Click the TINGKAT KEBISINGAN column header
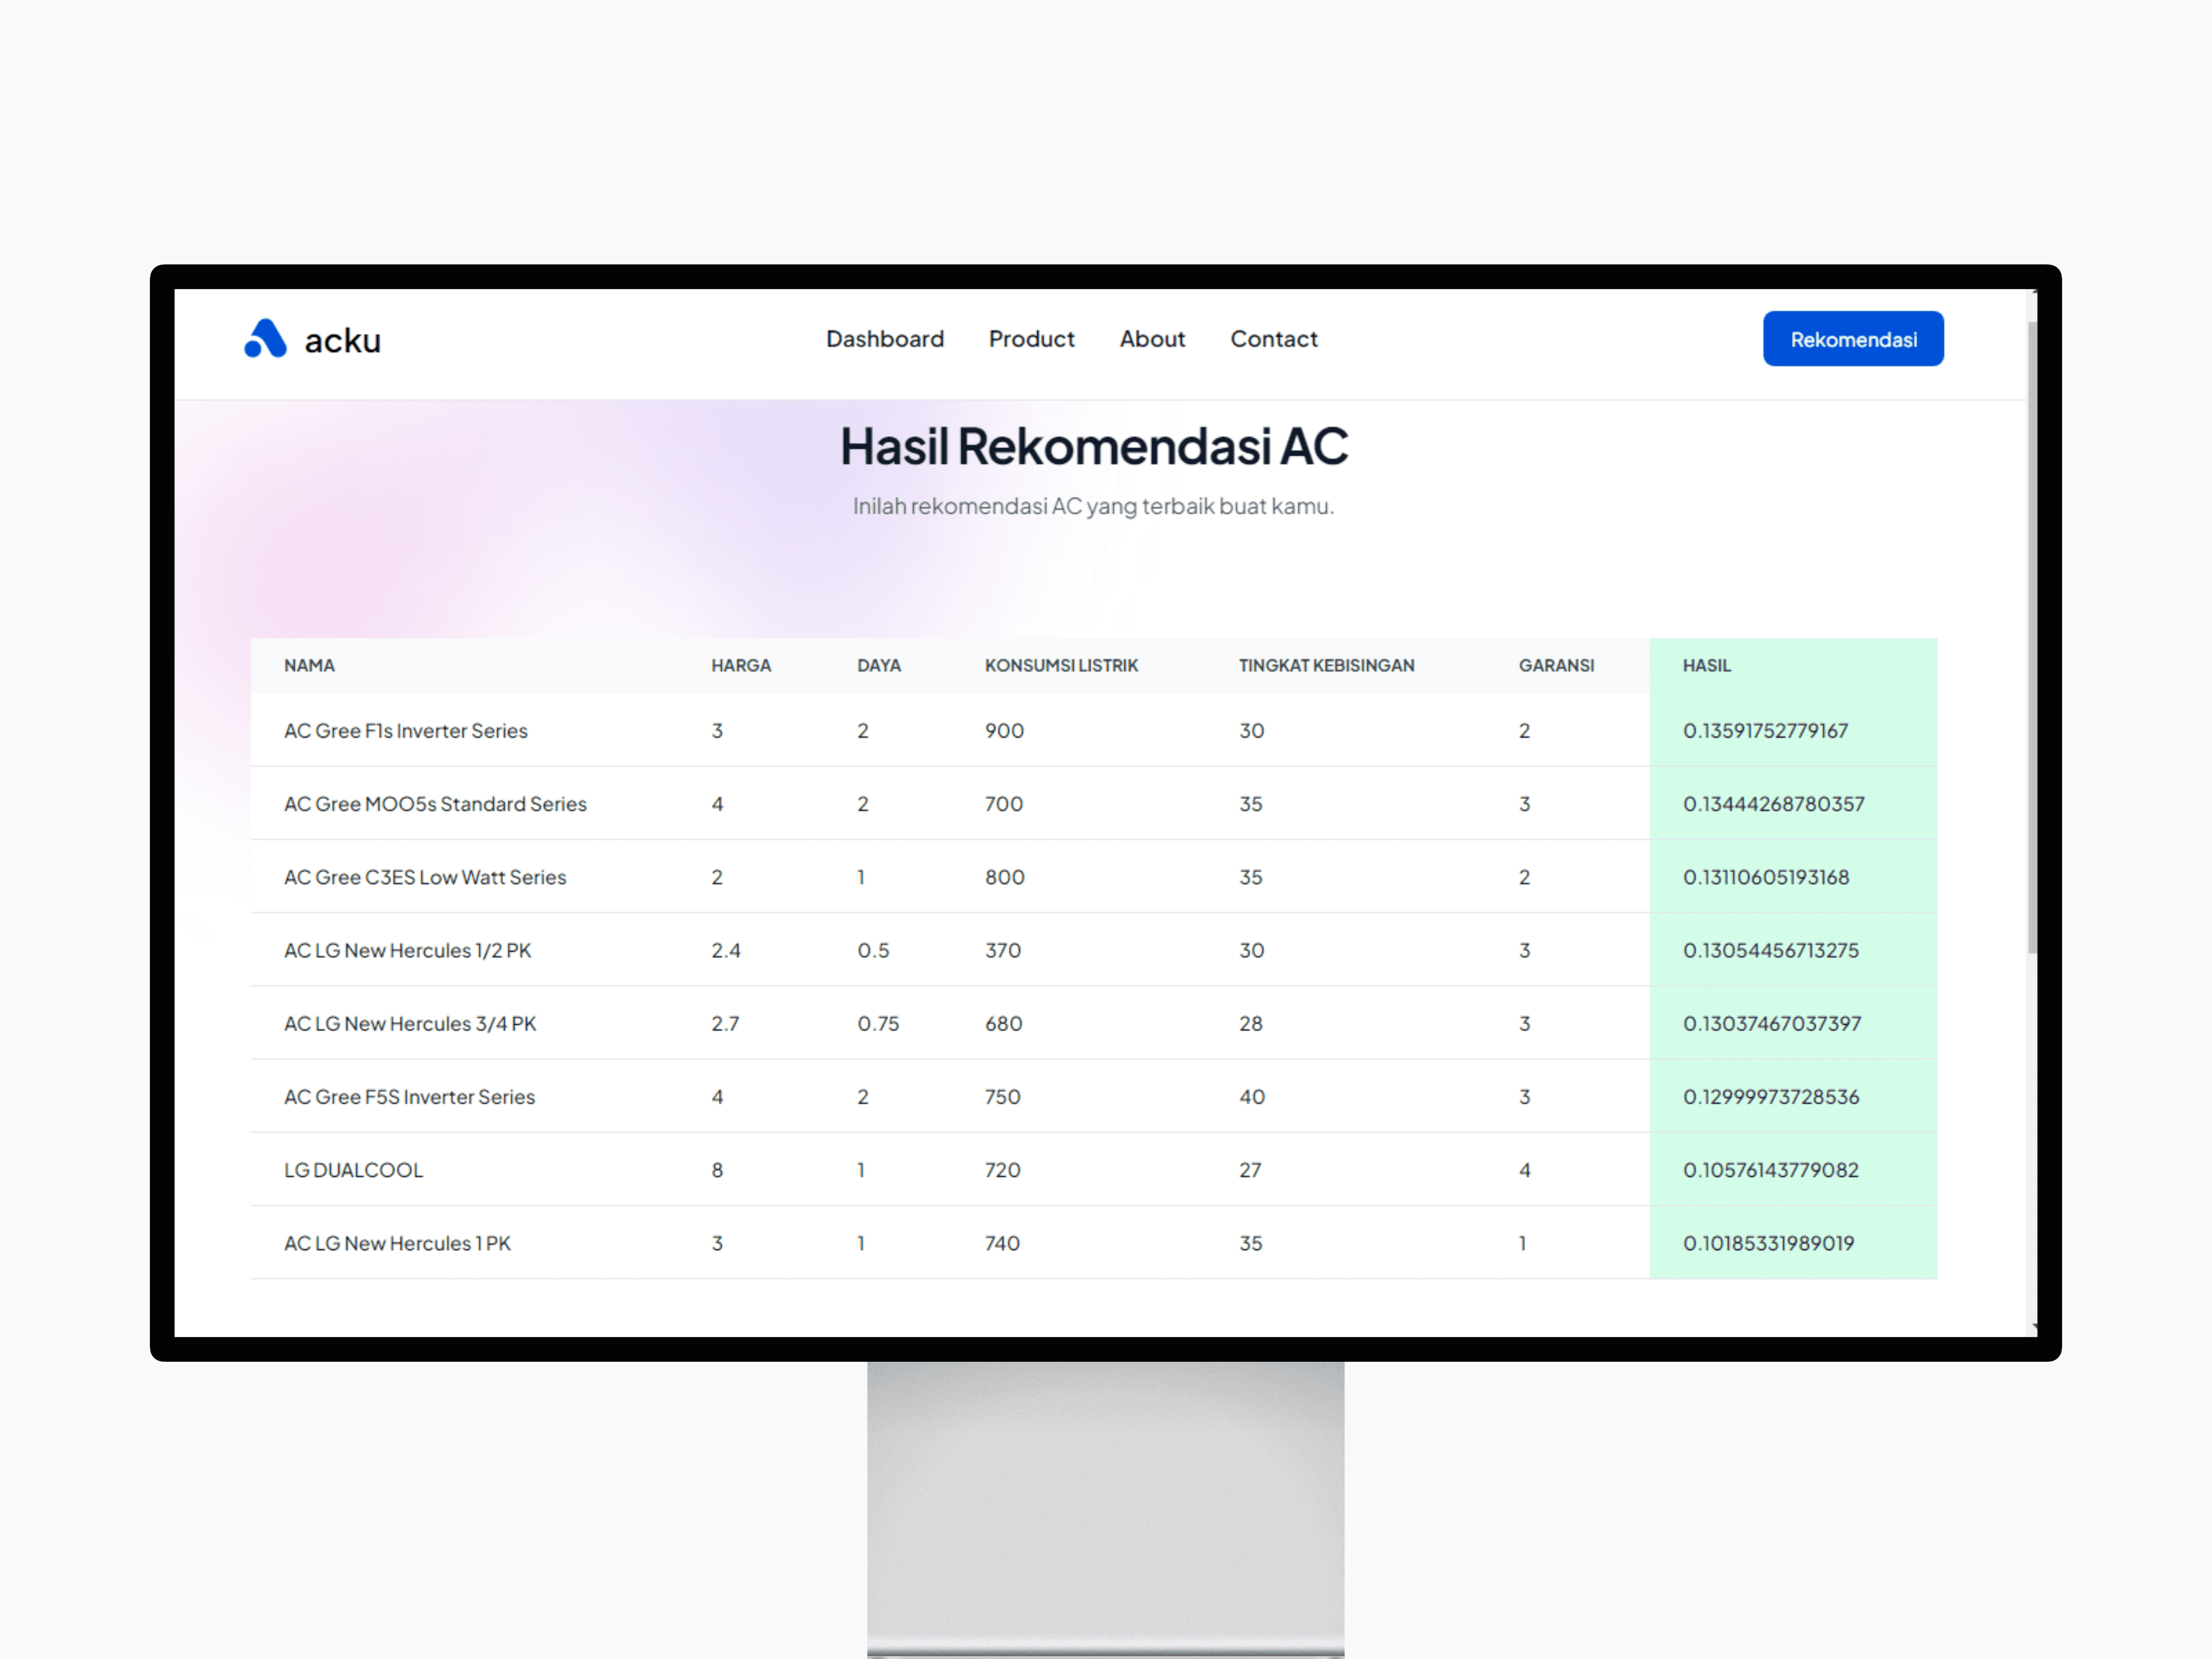The width and height of the screenshot is (2212, 1659). click(x=1326, y=666)
